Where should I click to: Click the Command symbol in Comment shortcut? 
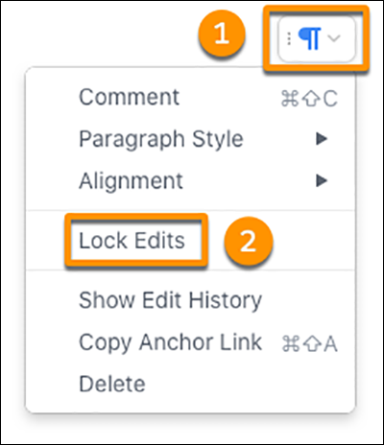click(290, 99)
